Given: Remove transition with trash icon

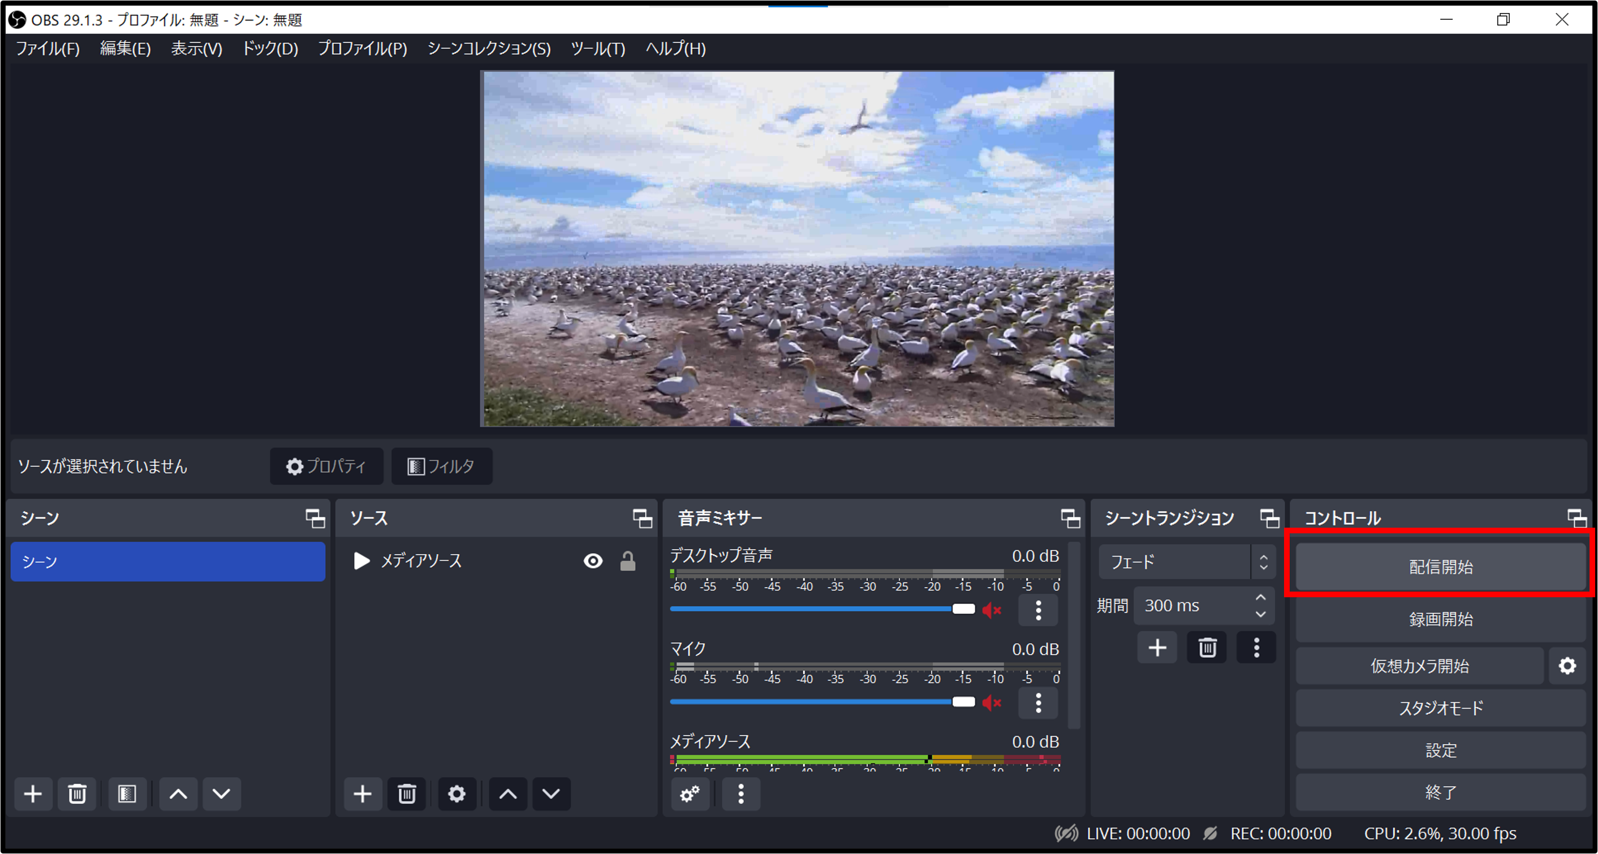Looking at the screenshot, I should [x=1207, y=648].
